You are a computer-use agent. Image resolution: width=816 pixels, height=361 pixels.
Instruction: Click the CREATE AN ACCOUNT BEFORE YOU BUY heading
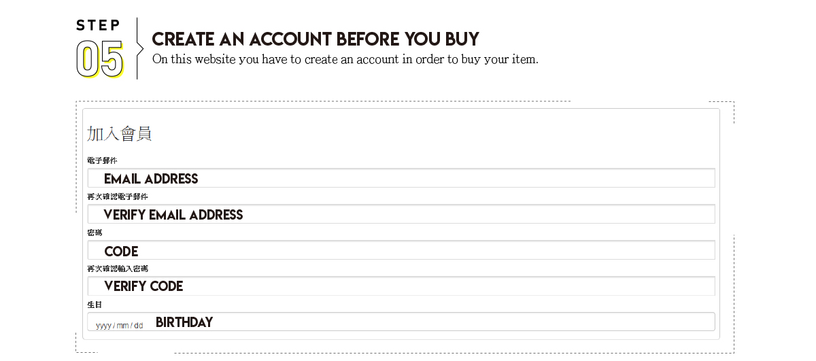(316, 39)
